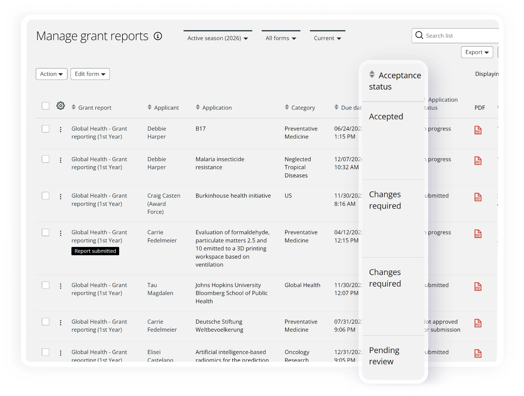Open row menu for Elisei Castelano's report
The height and width of the screenshot is (396, 524).
[61, 353]
